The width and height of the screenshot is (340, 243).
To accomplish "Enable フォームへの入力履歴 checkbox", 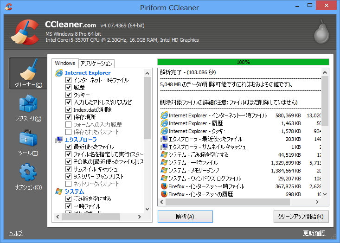I will tap(68, 124).
